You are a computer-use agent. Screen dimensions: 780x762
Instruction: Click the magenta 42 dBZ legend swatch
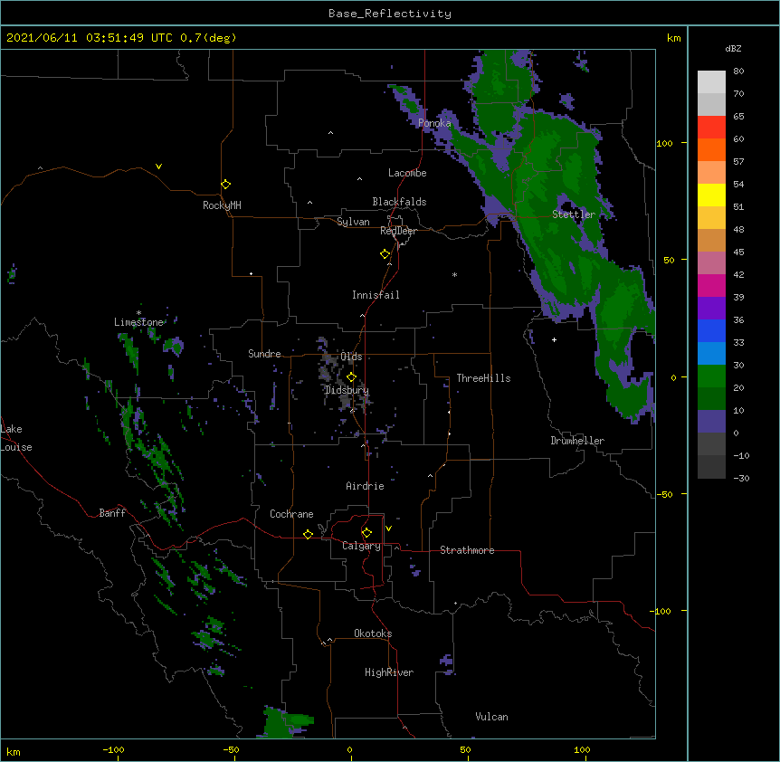pos(711,285)
